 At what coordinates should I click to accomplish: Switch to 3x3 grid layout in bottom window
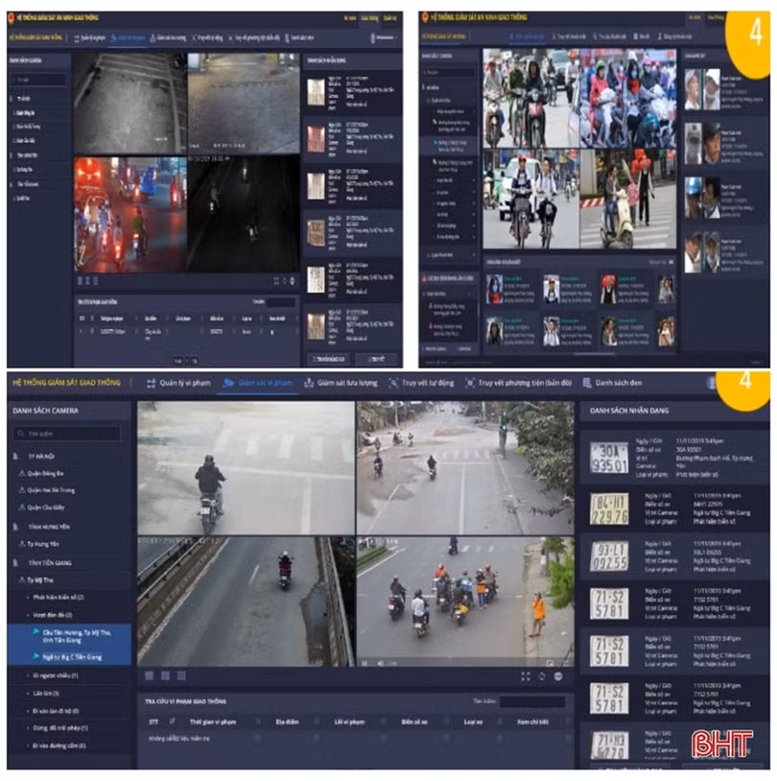click(x=181, y=675)
